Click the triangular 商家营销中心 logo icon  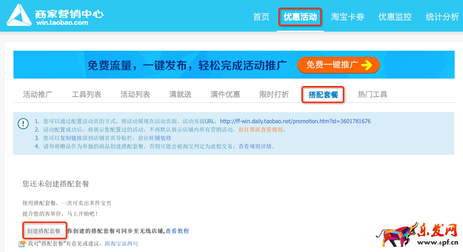[19, 15]
